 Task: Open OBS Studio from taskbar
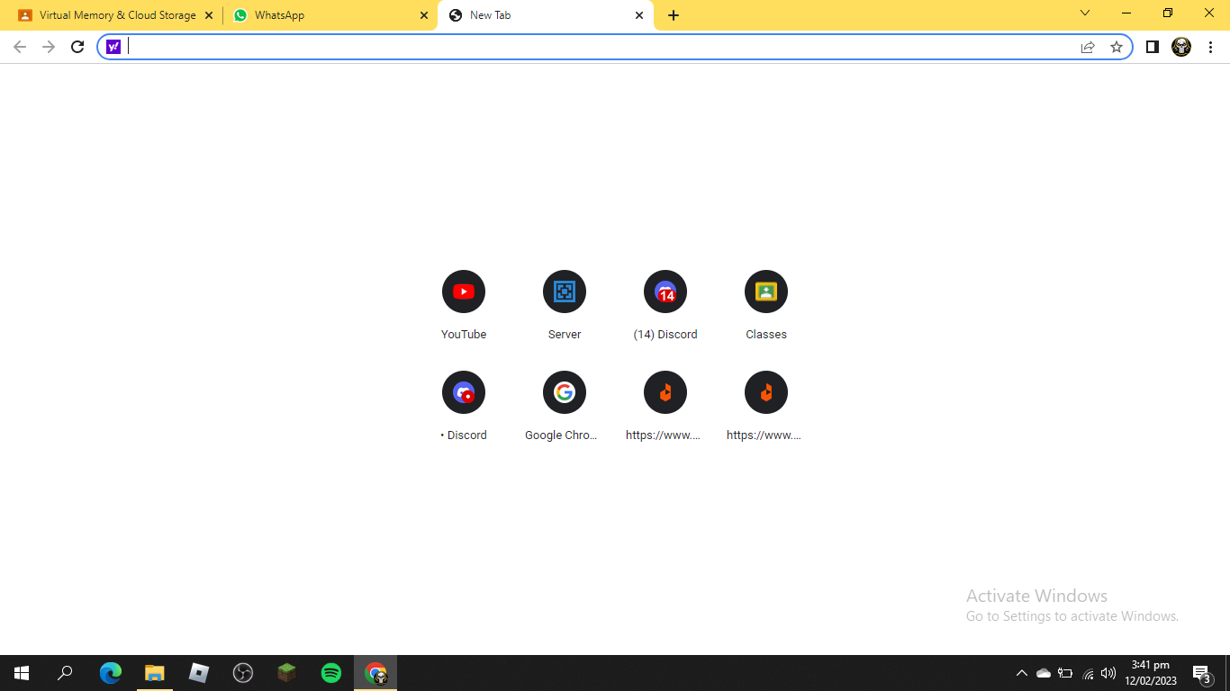coord(243,673)
